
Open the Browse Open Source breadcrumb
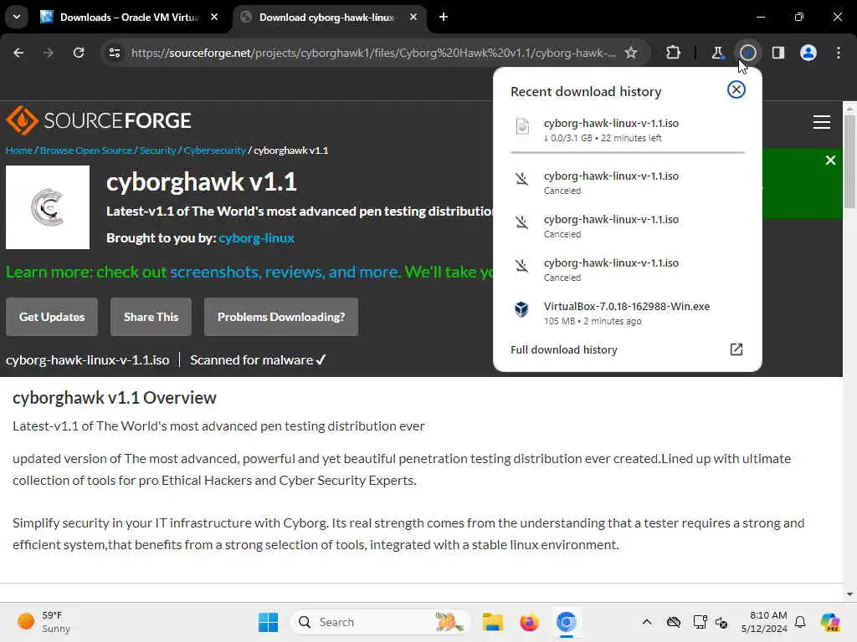tap(86, 150)
